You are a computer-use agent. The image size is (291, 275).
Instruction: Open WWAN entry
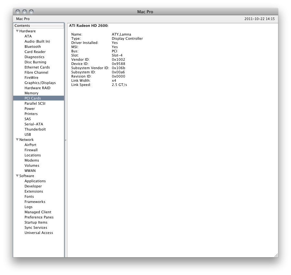pos(30,171)
